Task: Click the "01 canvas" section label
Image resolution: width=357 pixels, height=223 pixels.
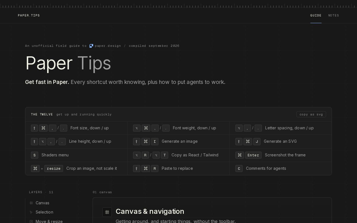Action: tap(102, 192)
